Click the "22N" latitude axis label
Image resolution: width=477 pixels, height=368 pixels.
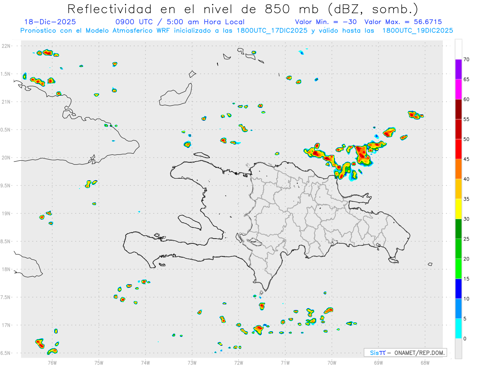6,46
